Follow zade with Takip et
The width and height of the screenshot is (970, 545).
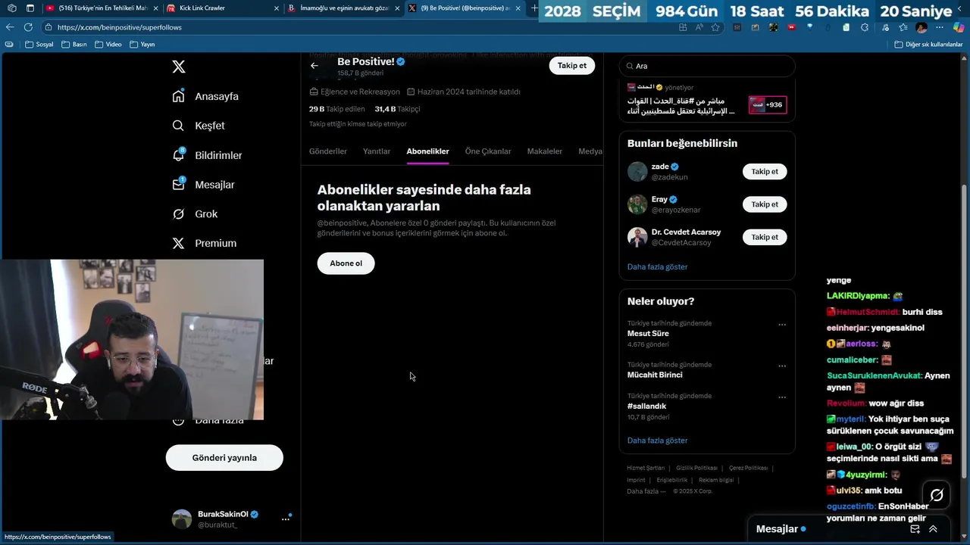pyautogui.click(x=765, y=172)
